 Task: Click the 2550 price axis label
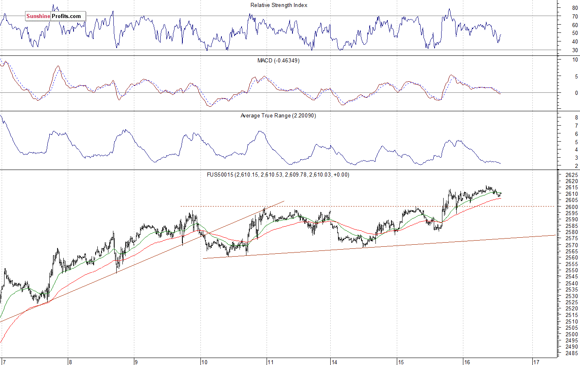(571, 271)
